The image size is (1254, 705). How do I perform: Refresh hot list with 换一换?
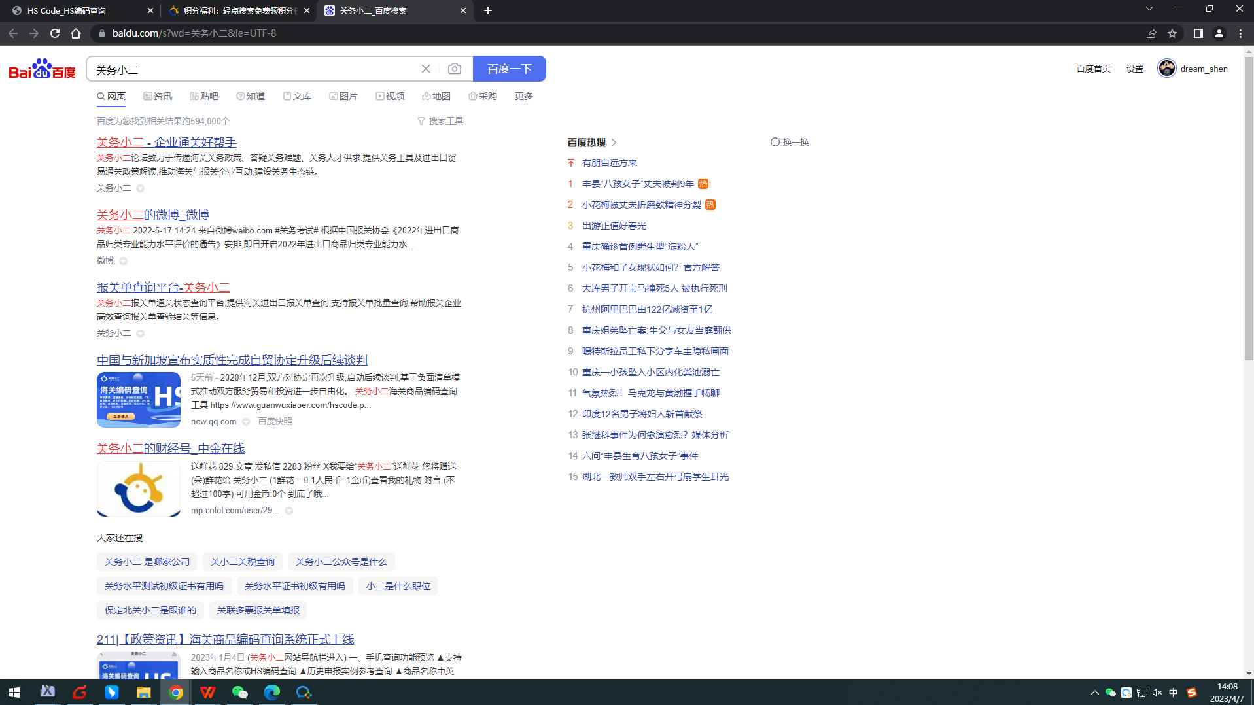(x=790, y=142)
